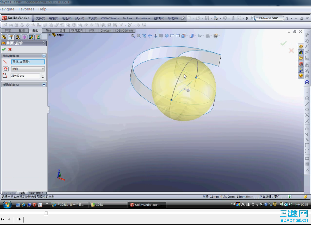This screenshot has width=311, height=225.
Task: Click help question mark in PropertyManager header
Action: coord(44,43)
